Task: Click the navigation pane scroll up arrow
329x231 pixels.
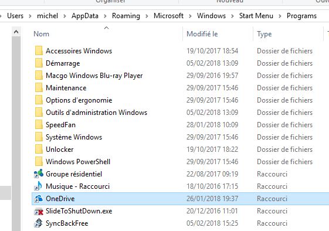Action: (16, 32)
